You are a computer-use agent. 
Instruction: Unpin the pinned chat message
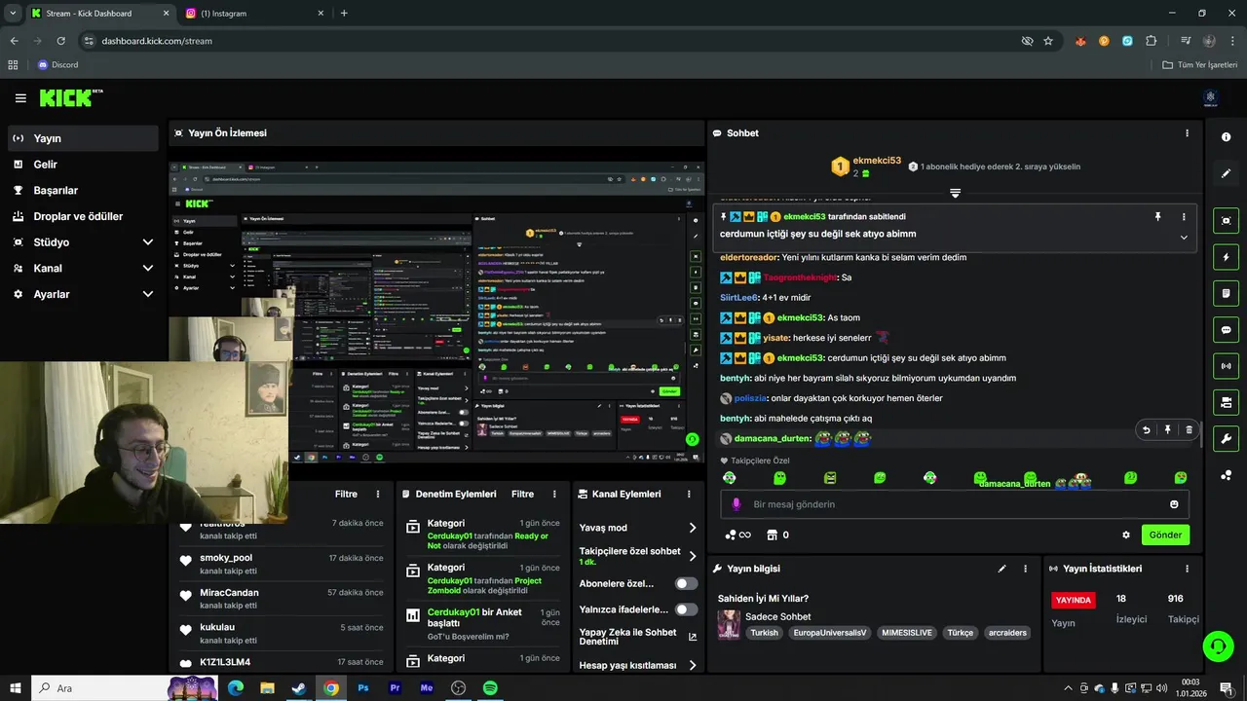1157,217
